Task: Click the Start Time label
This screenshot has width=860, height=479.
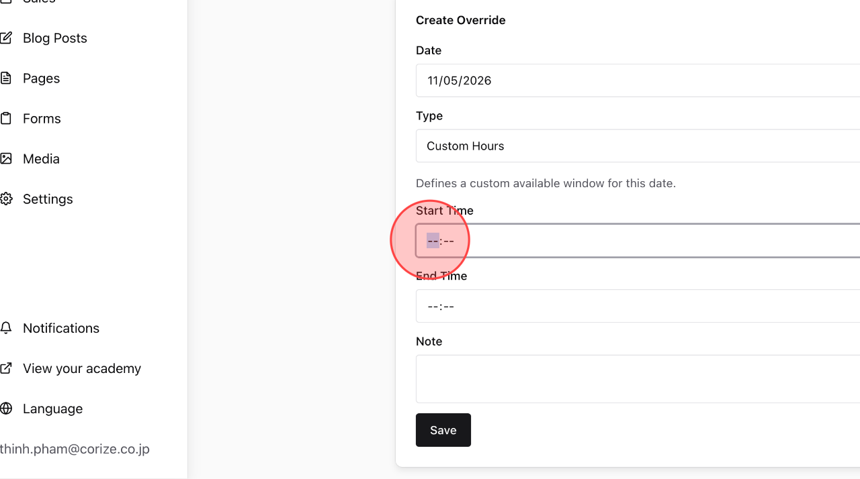Action: (x=445, y=211)
